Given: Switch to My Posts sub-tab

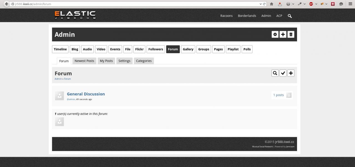Looking at the screenshot, I should coord(106,61).
